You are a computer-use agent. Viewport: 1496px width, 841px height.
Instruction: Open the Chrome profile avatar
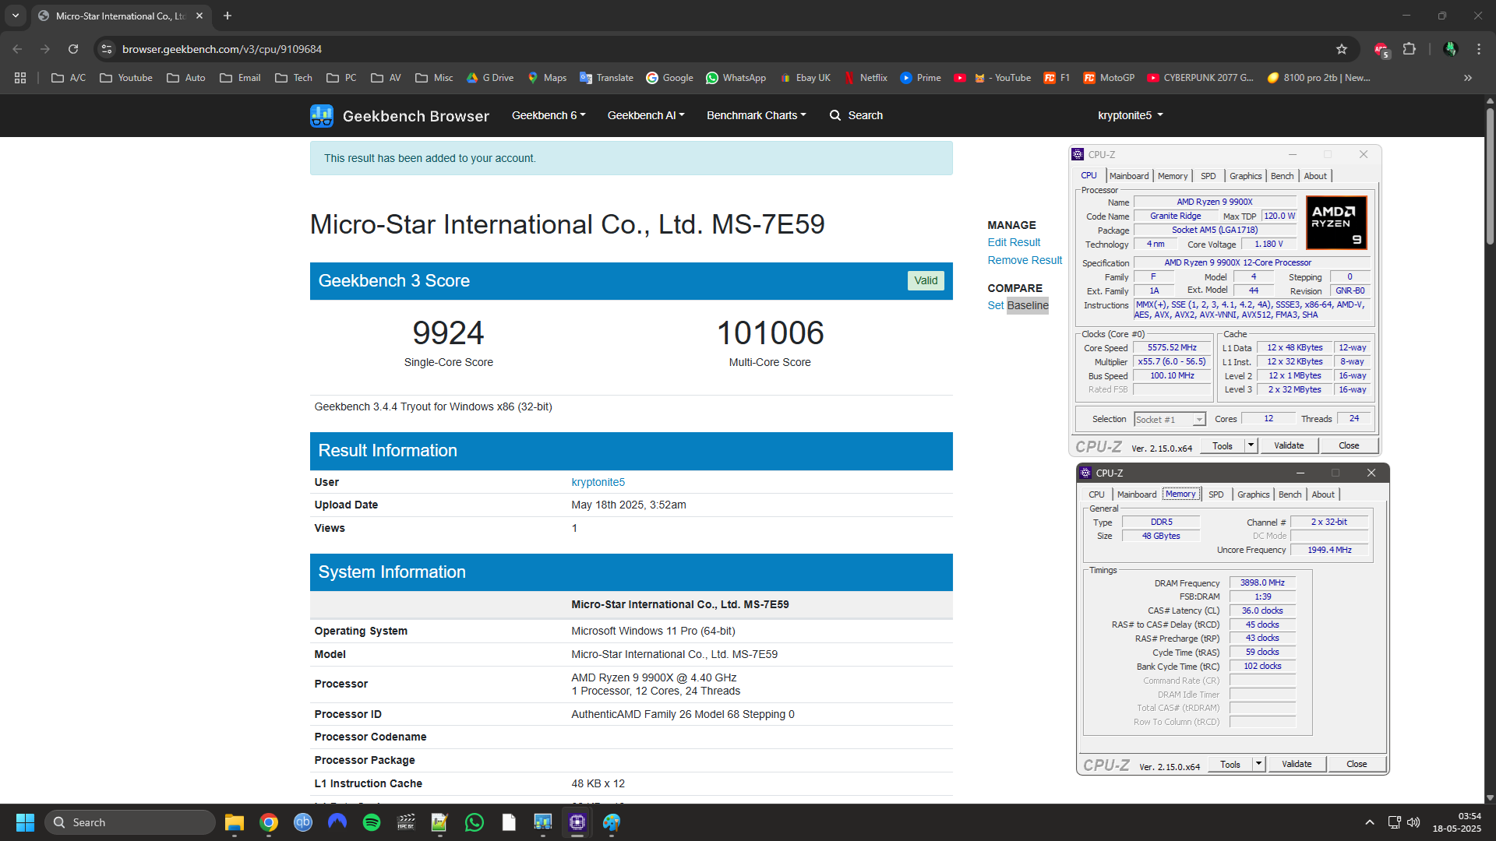(1450, 49)
